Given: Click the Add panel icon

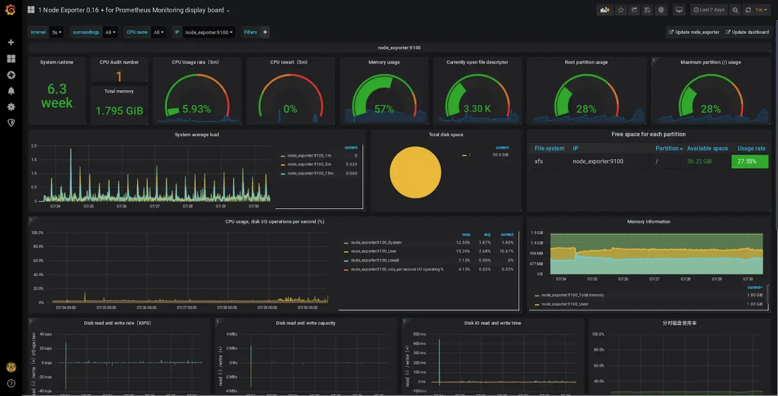Looking at the screenshot, I should pos(605,10).
